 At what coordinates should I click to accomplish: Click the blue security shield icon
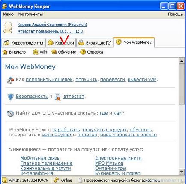point(10,97)
